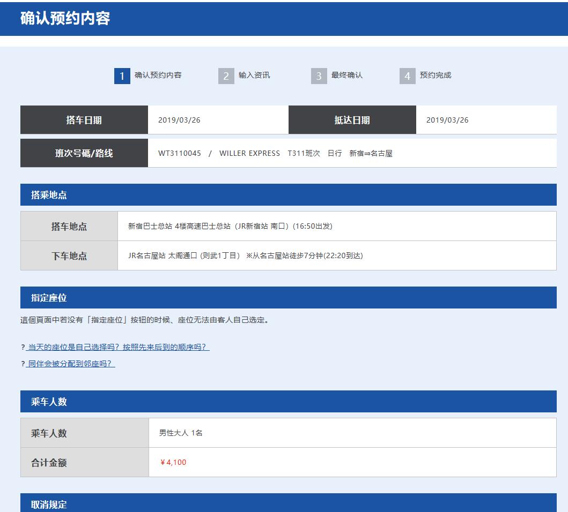The width and height of the screenshot is (568, 512).
Task: Click the total amount ¥4,100 value
Action: 172,462
